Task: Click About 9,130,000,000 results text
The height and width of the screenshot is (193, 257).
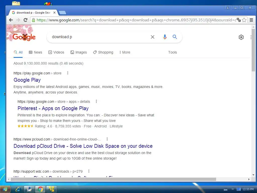Action: click(48, 63)
